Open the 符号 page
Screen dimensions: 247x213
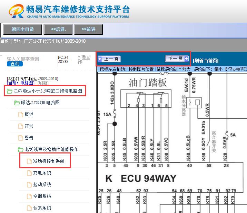tap(29, 126)
